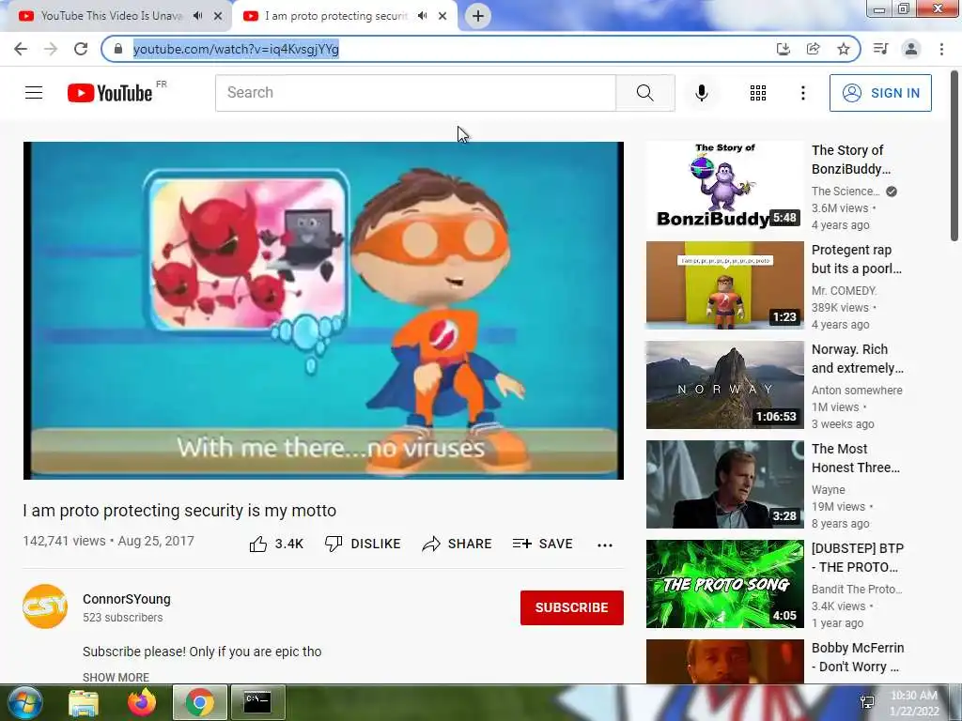
Task: Mute the first YouTube tab speaker icon
Action: (x=197, y=16)
